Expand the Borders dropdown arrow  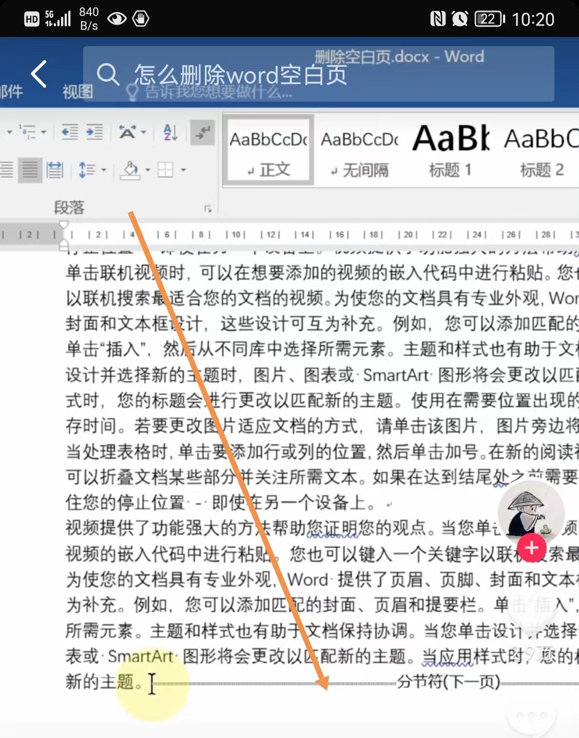(x=183, y=170)
